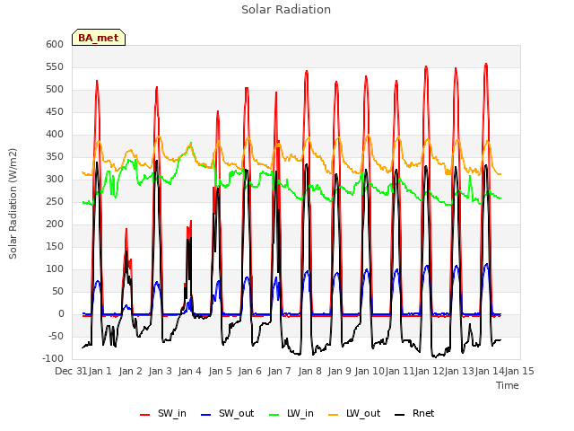574x431 pixels.
Task: Click the Jan 3 x-axis tick label
Action: [x=161, y=371]
